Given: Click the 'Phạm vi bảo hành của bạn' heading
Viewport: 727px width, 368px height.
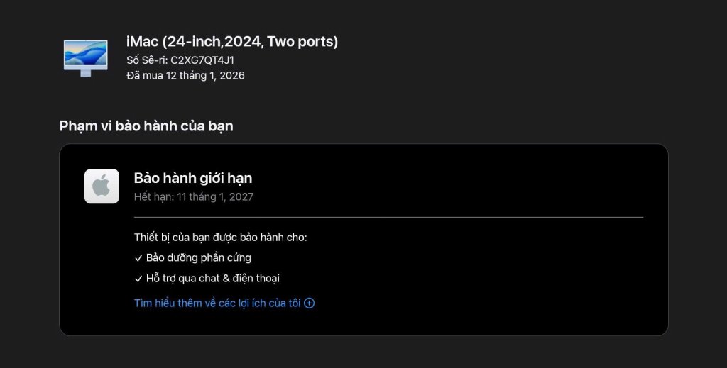Looking at the screenshot, I should [146, 126].
